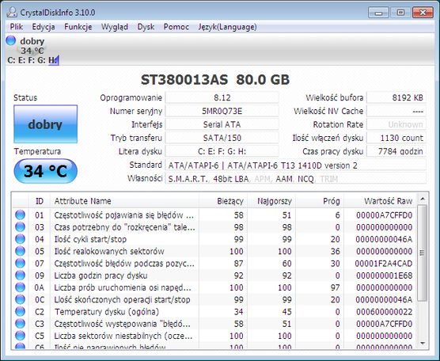
Task: Click the Wartość Raw column header
Action: point(380,201)
